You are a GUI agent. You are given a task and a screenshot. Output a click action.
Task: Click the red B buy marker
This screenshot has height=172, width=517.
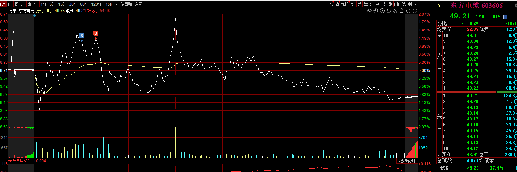click(x=96, y=33)
